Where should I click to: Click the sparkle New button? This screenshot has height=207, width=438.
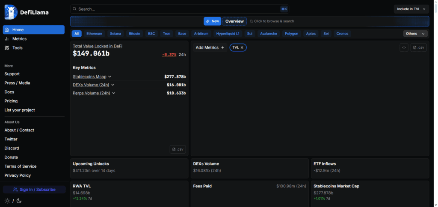pyautogui.click(x=212, y=21)
